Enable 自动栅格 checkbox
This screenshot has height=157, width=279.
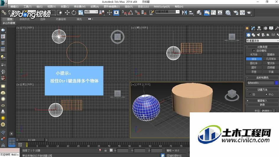[x=254, y=51]
